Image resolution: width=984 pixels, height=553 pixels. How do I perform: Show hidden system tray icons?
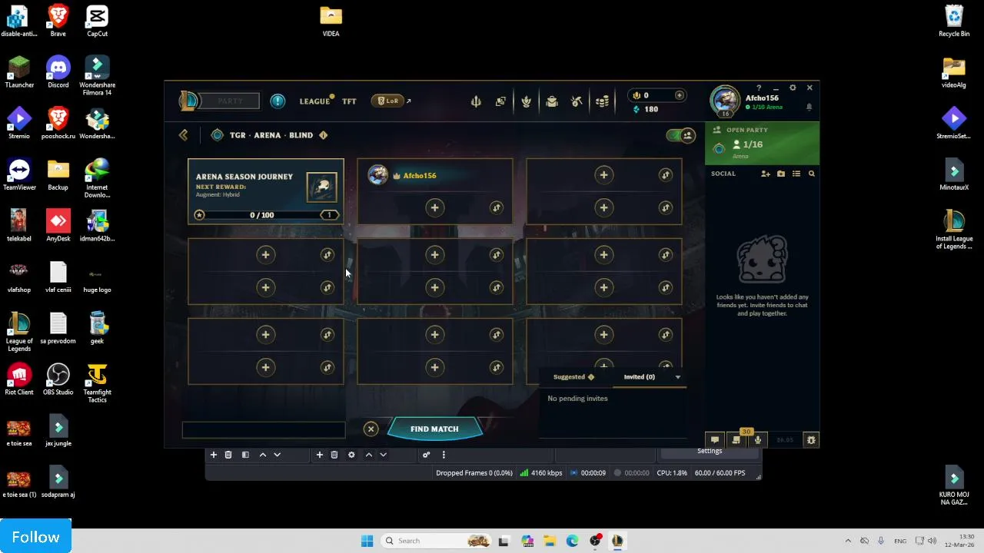coord(848,541)
